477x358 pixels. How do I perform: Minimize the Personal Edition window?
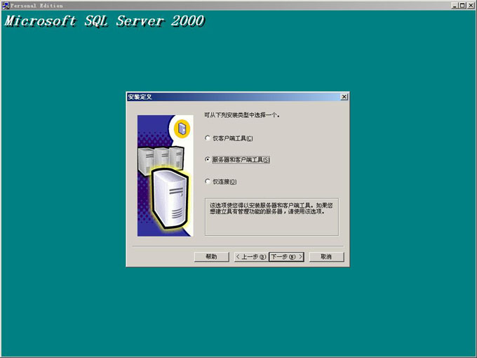pyautogui.click(x=455, y=6)
